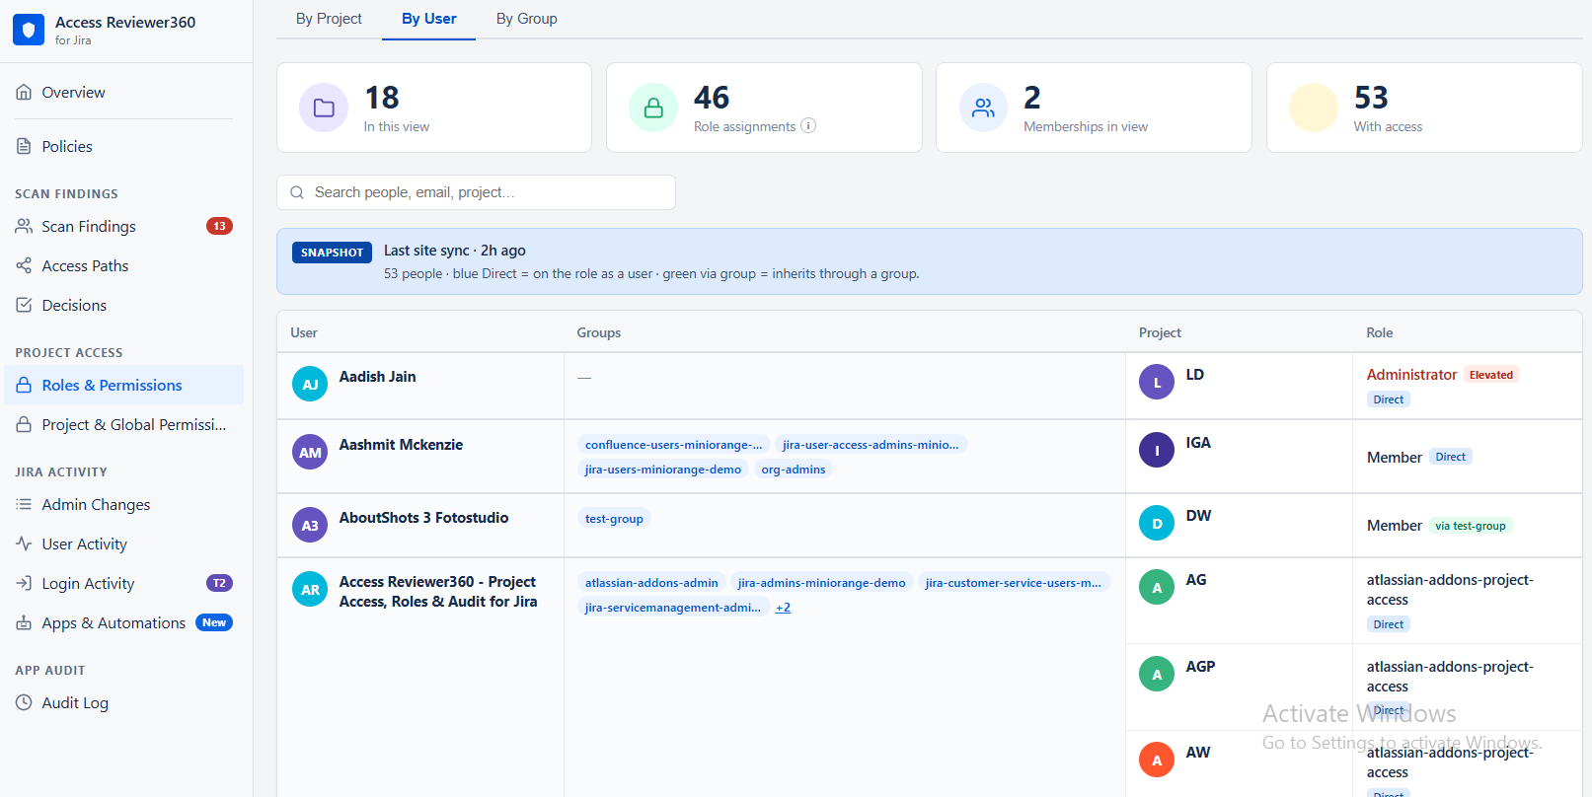Click the Search people, email, project field
The width and height of the screenshot is (1592, 797).
tap(476, 192)
